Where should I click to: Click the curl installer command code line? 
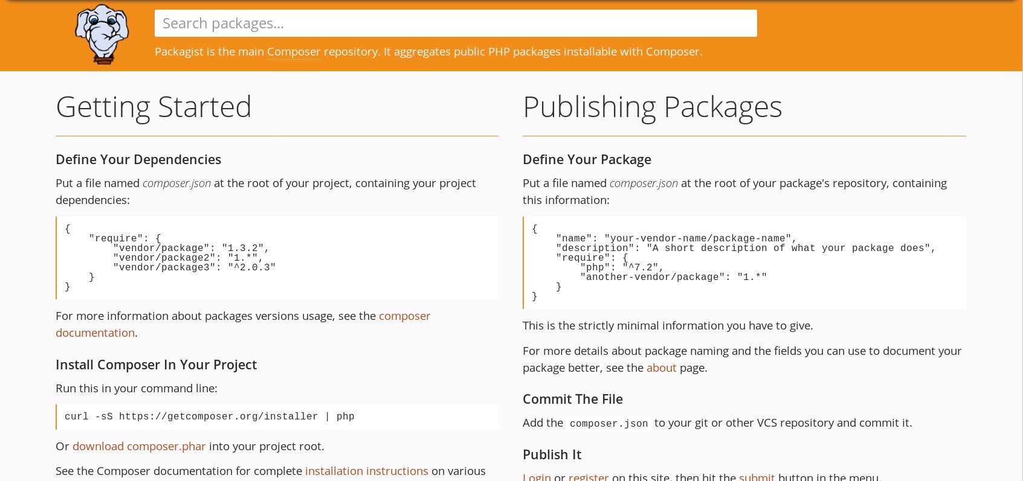(210, 416)
